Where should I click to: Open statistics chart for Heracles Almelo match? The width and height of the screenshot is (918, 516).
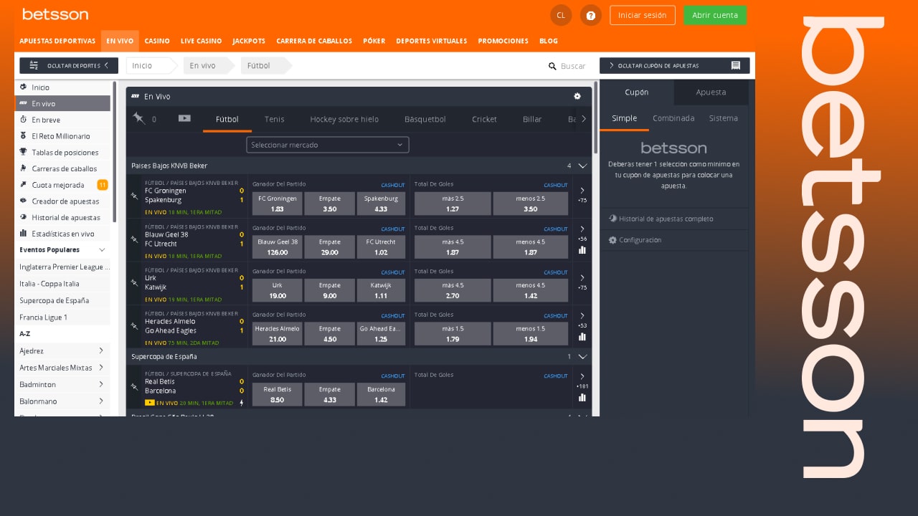click(582, 337)
